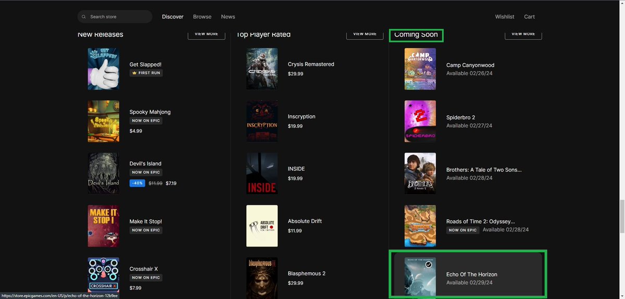Click Available 02/29/24 date text
The image size is (625, 299).
tap(469, 282)
